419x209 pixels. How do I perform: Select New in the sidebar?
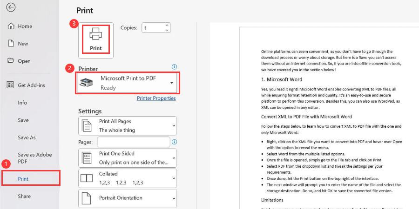tap(23, 44)
